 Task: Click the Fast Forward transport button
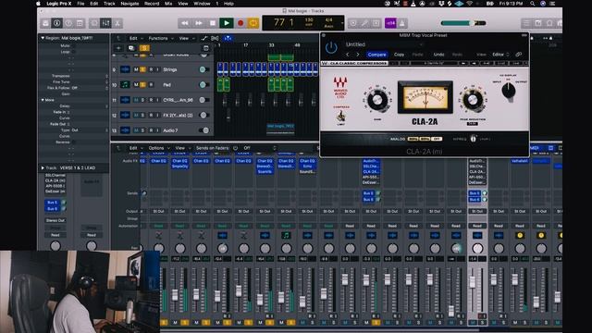coord(199,23)
